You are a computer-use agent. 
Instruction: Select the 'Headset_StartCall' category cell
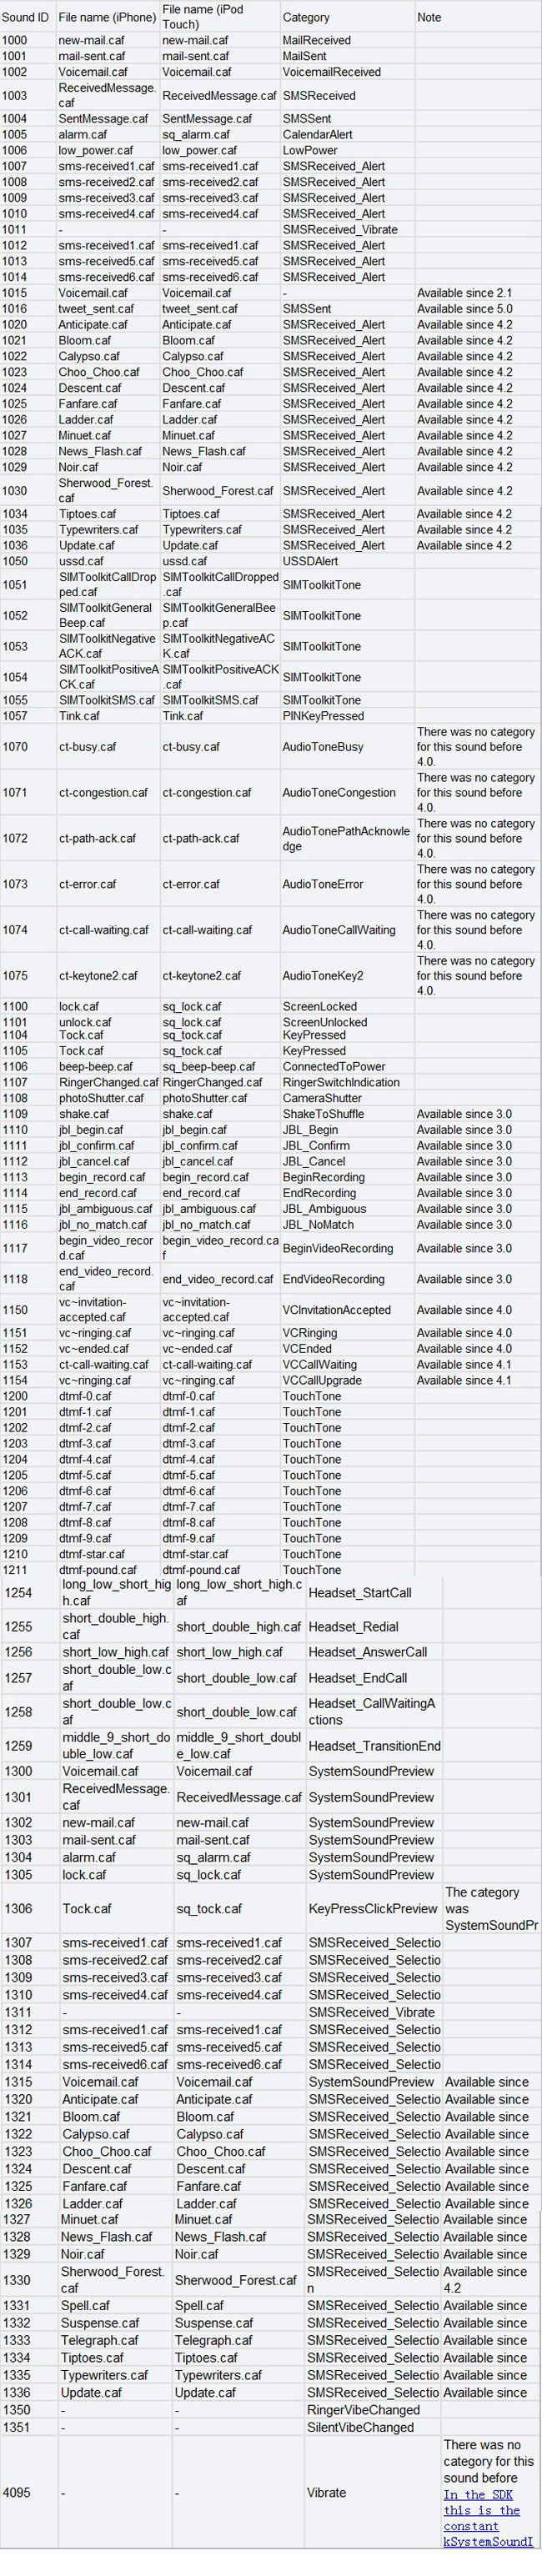pos(360,1593)
